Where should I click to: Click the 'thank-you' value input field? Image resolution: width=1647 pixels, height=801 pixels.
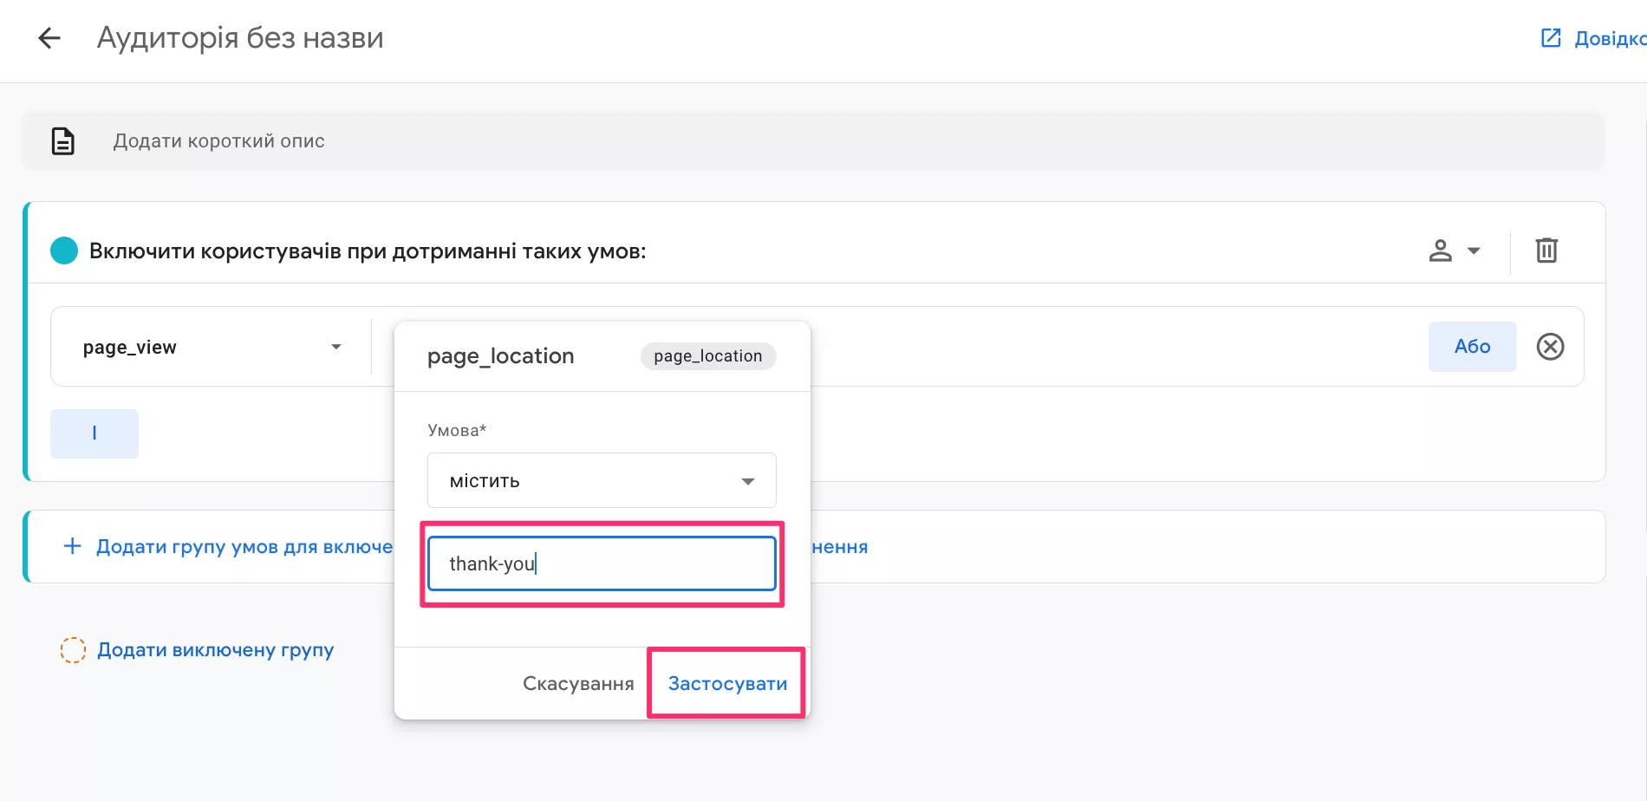(x=602, y=563)
